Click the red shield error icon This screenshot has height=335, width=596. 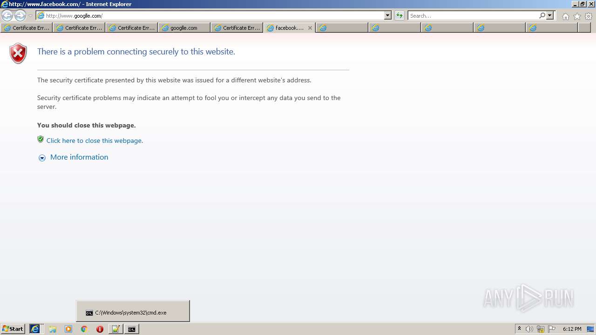pos(18,54)
